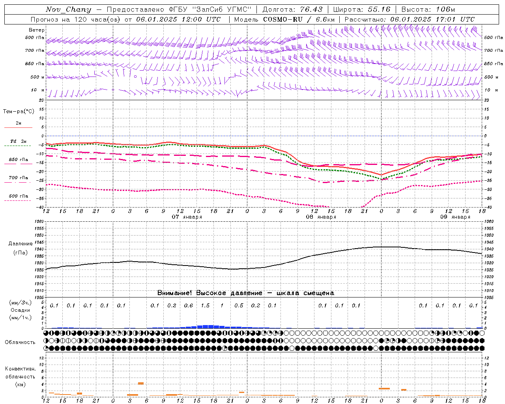
Task: Click the warning Внимание! Высокое давление
Action: pos(210,293)
